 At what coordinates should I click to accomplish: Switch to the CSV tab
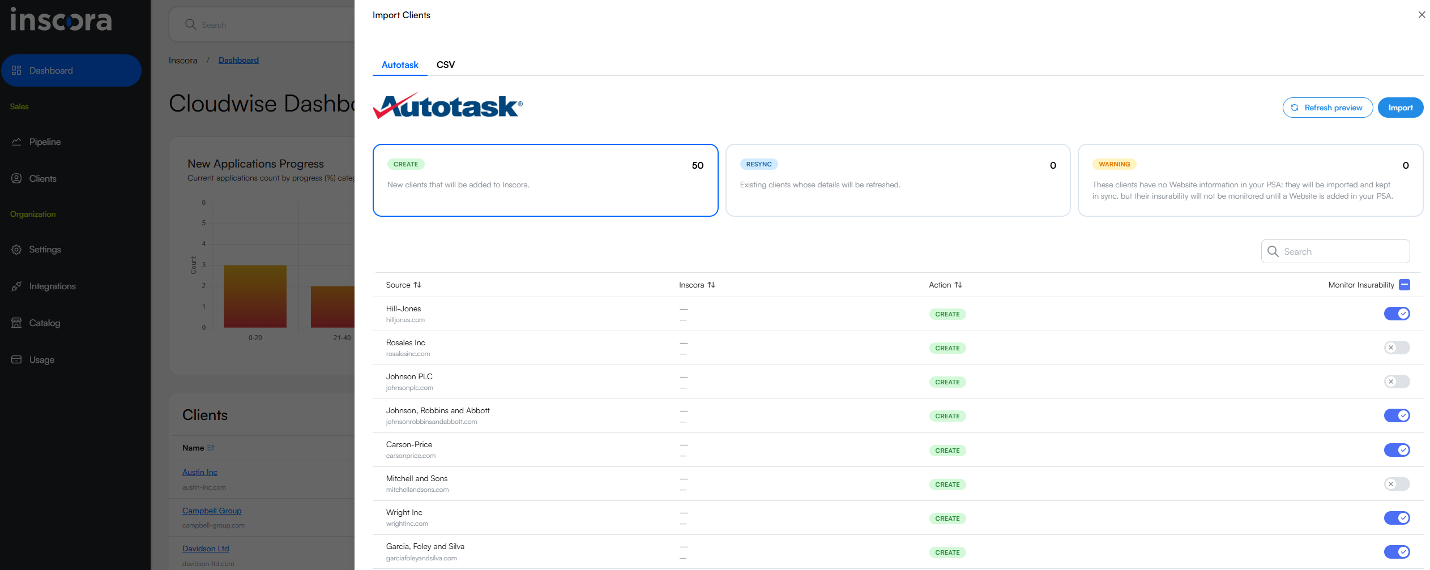(x=446, y=65)
